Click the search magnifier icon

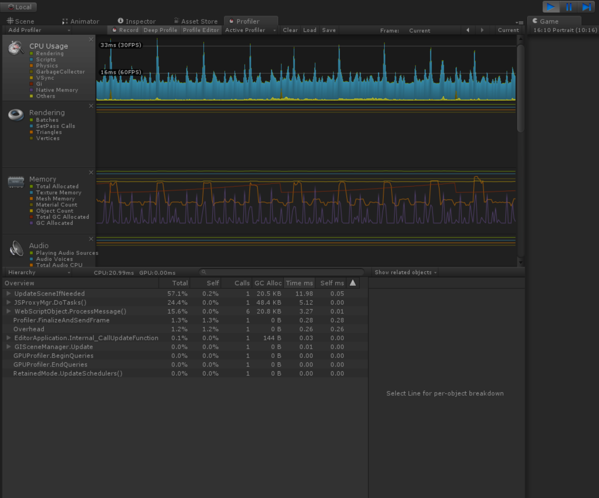tap(204, 272)
